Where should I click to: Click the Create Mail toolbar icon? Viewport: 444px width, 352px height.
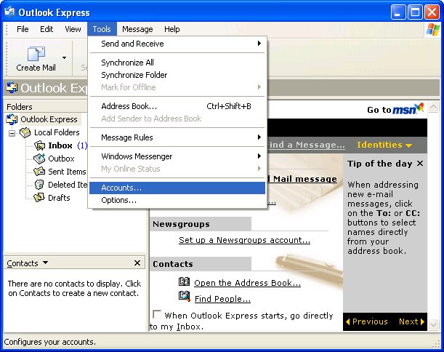pyautogui.click(x=36, y=54)
